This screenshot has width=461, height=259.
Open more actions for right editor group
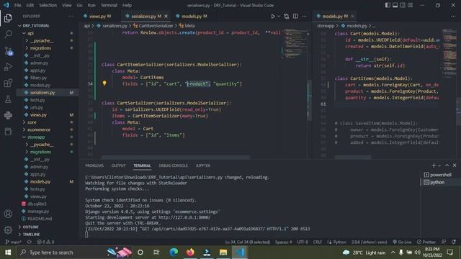pyautogui.click(x=453, y=16)
